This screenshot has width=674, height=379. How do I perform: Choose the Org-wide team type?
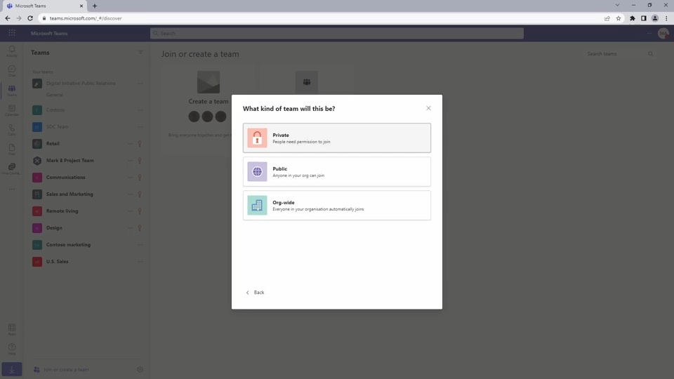tap(336, 206)
